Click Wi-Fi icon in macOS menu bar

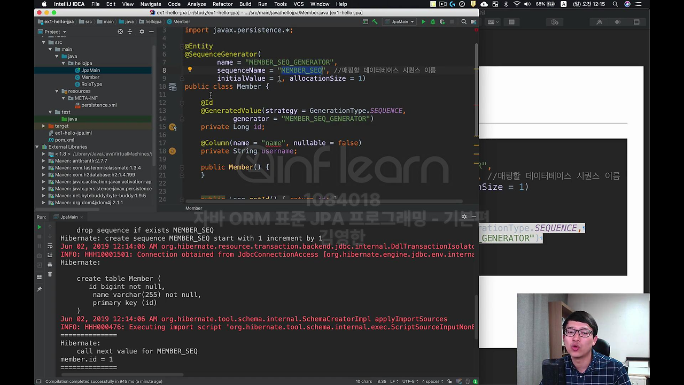(516, 4)
